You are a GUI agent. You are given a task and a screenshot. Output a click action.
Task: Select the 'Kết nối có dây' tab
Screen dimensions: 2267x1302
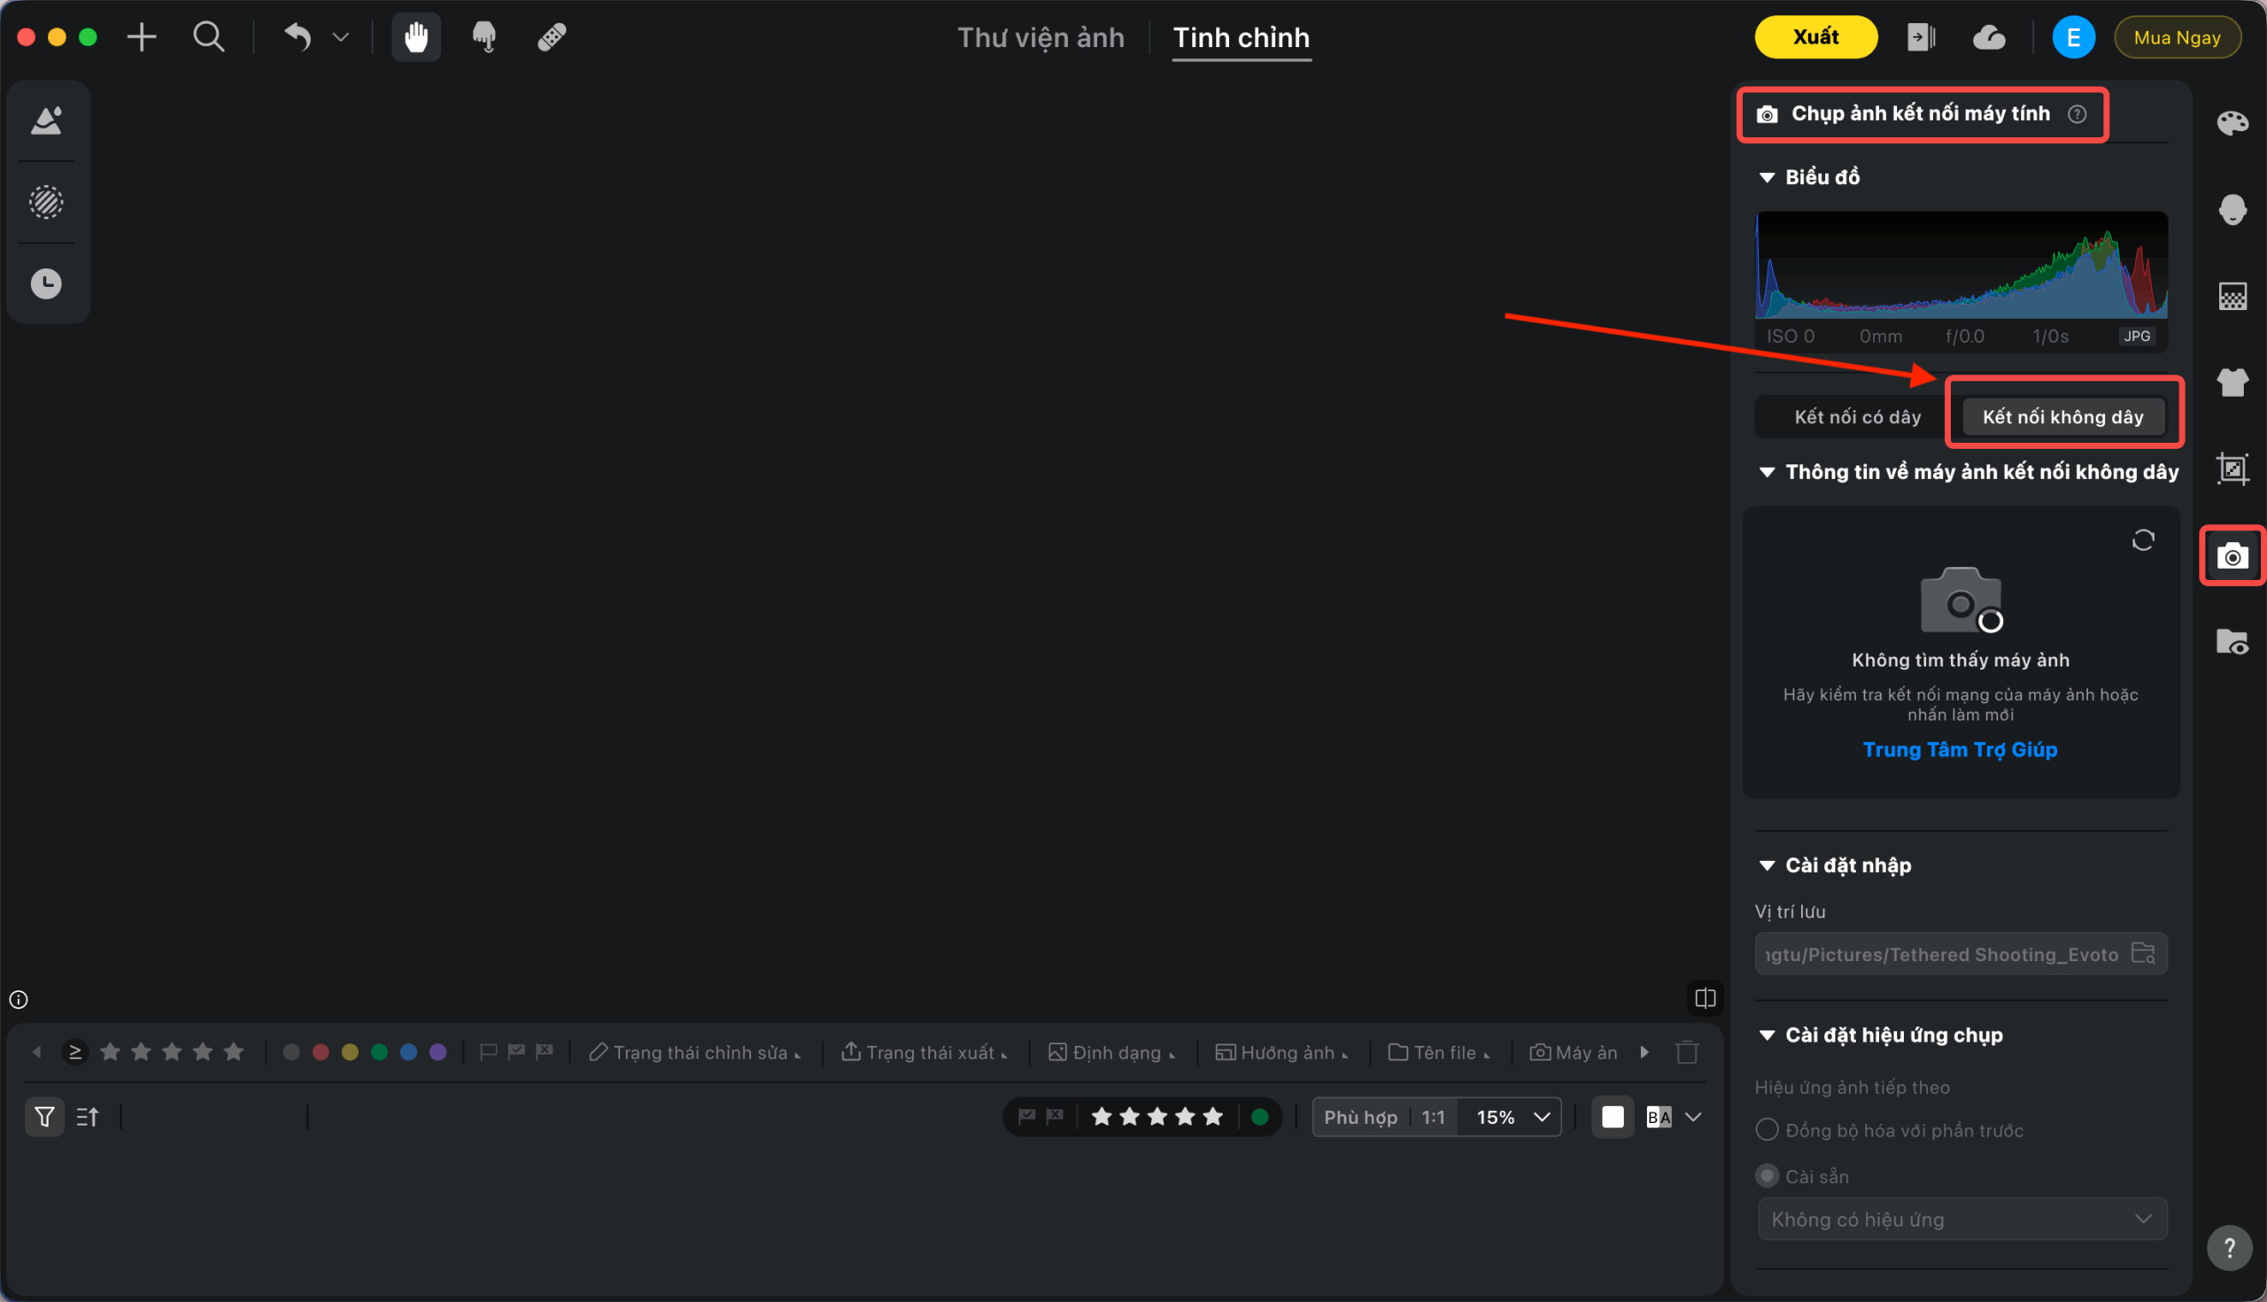click(x=1857, y=416)
